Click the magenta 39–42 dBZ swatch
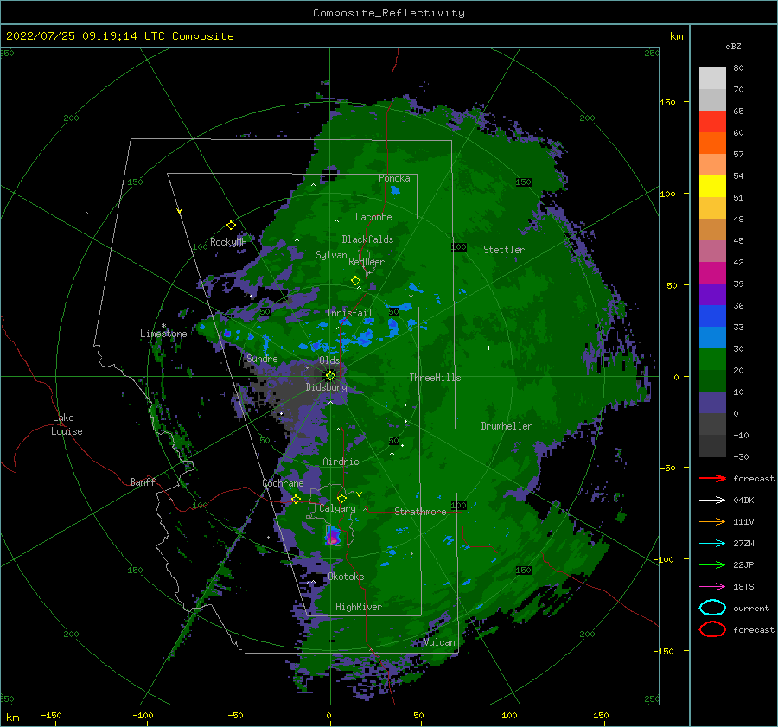The width and height of the screenshot is (778, 727). [712, 272]
